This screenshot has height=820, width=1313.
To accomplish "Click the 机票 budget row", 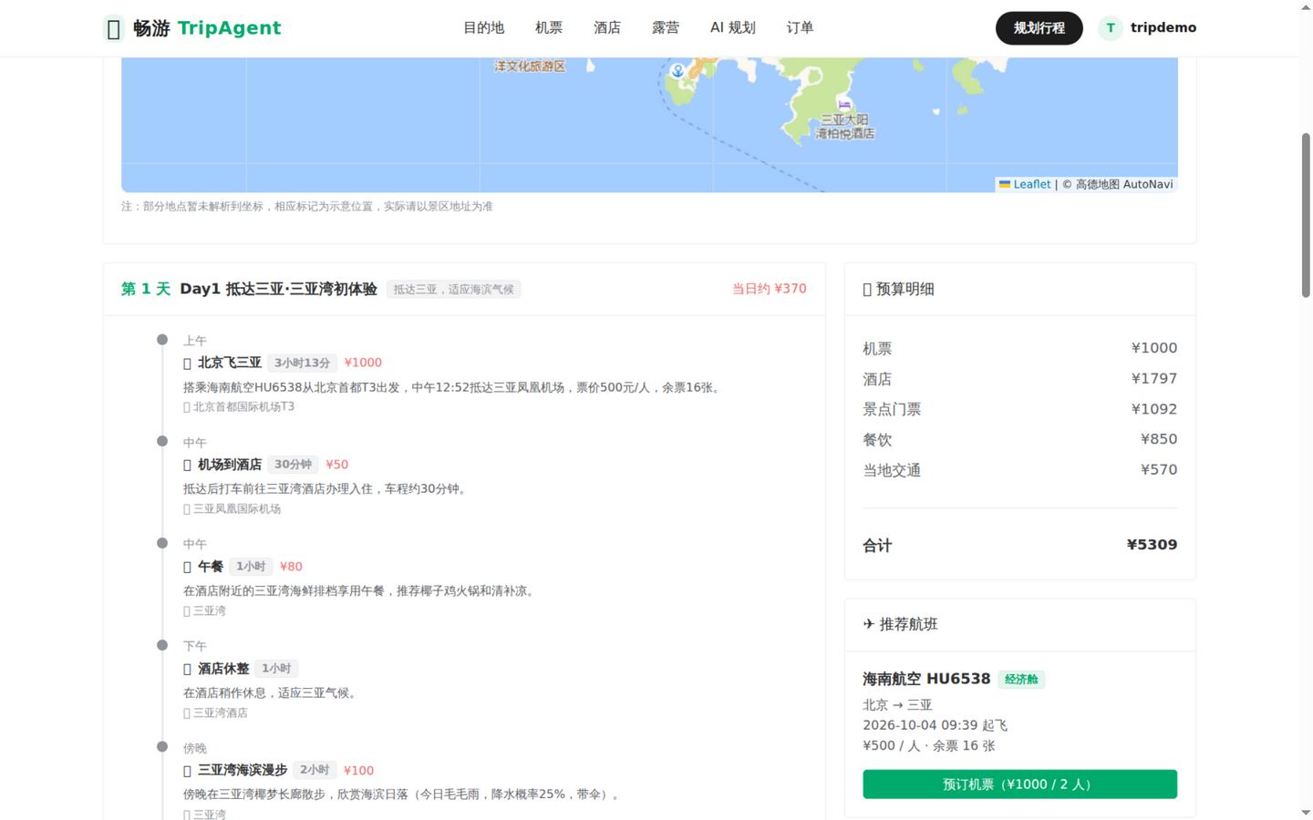I will 1019,348.
